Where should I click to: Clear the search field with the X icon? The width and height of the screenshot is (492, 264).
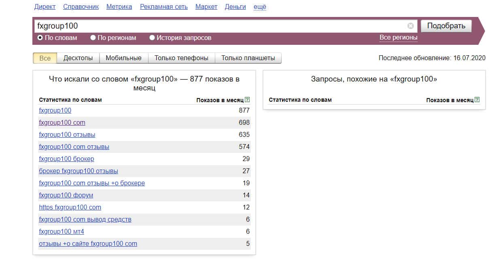411,26
